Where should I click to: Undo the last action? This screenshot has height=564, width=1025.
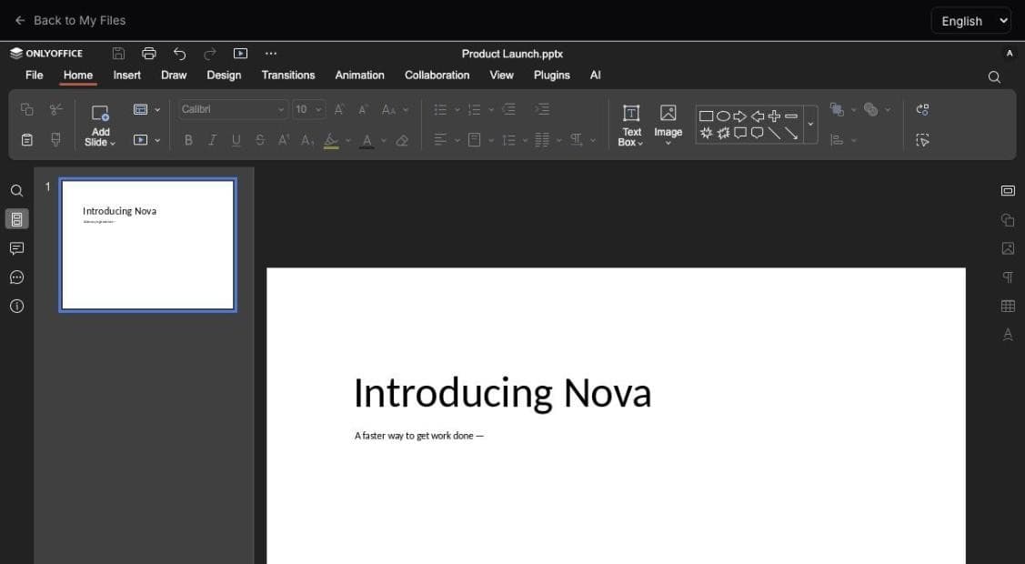tap(180, 54)
